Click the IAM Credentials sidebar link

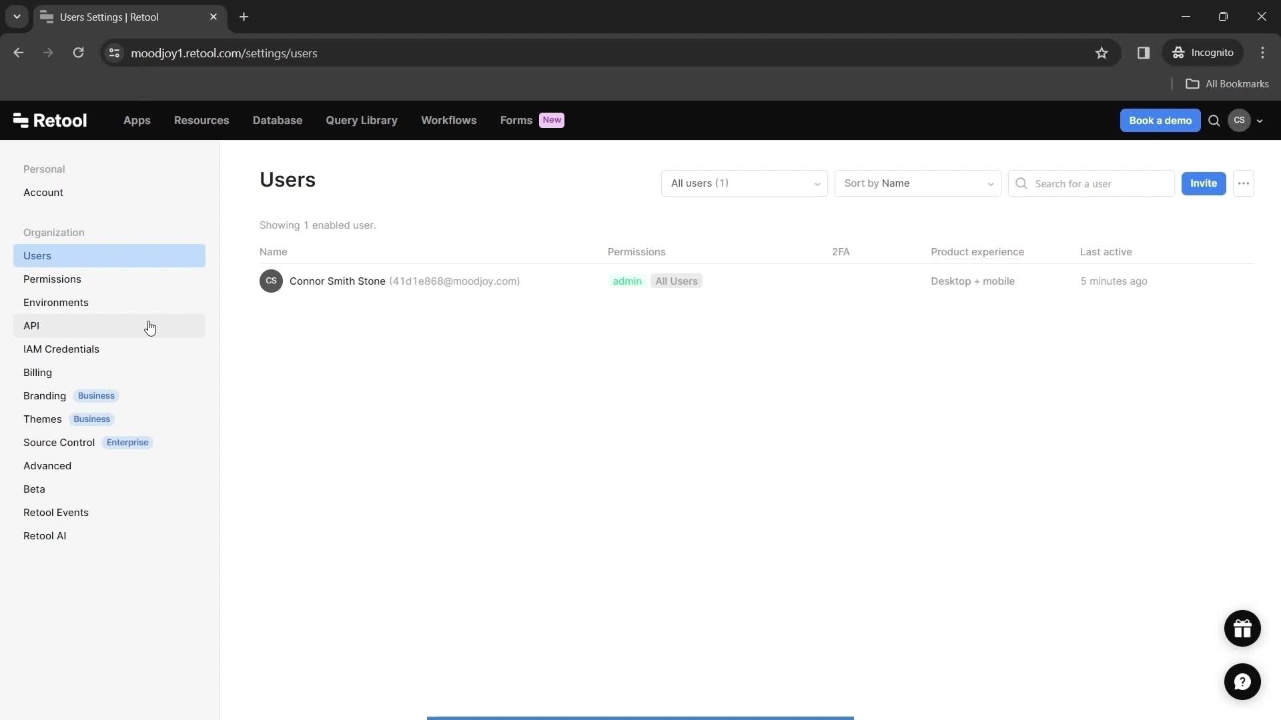point(61,349)
